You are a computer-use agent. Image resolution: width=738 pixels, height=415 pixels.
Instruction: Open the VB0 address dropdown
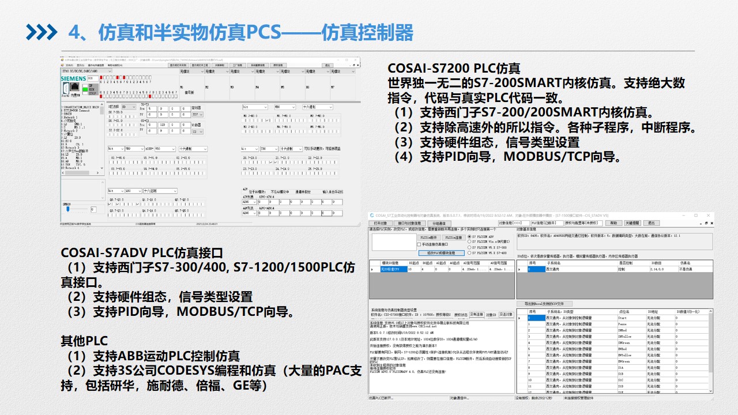(135, 149)
